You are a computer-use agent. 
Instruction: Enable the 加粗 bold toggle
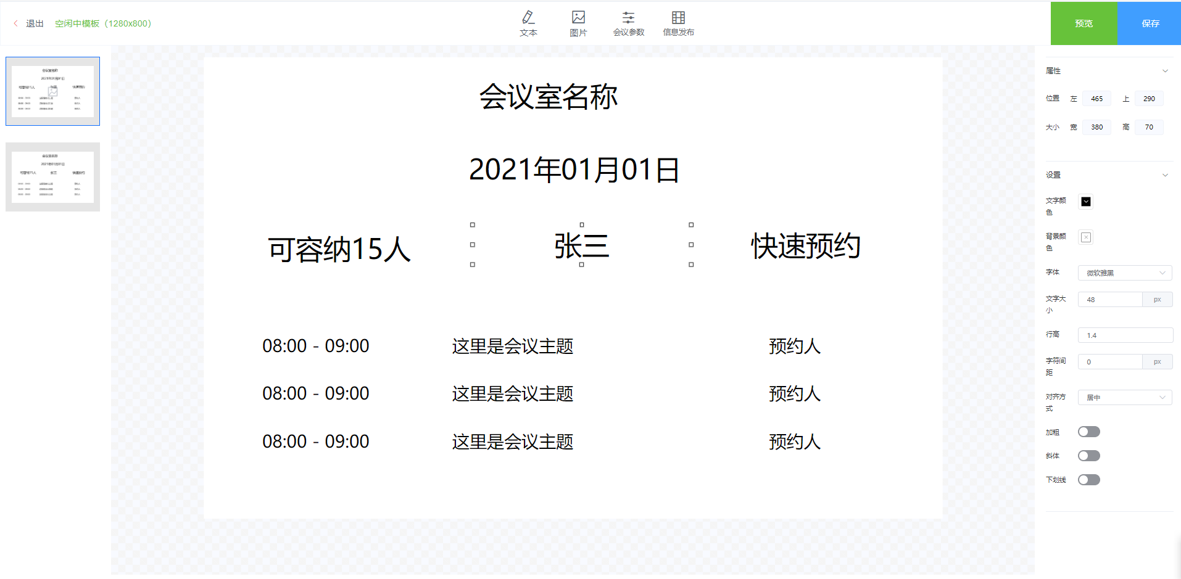tap(1088, 432)
